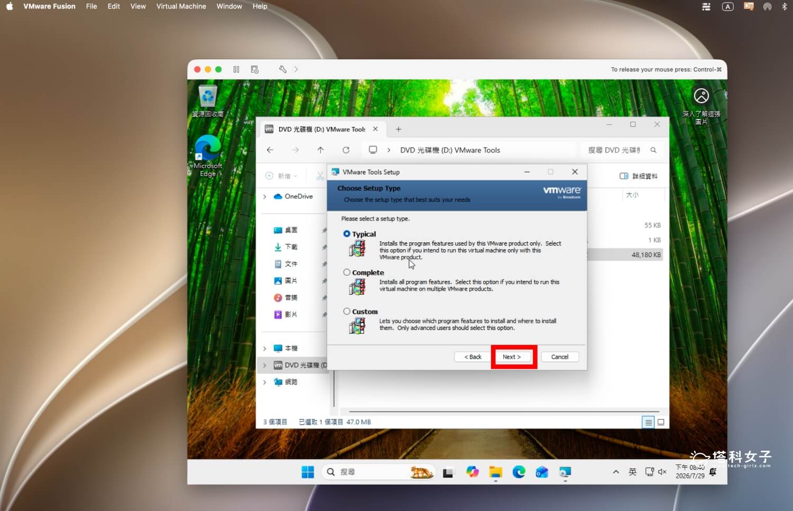Image resolution: width=793 pixels, height=511 pixels.
Task: Open Microsoft Edge desktop shortcut
Action: 208,156
